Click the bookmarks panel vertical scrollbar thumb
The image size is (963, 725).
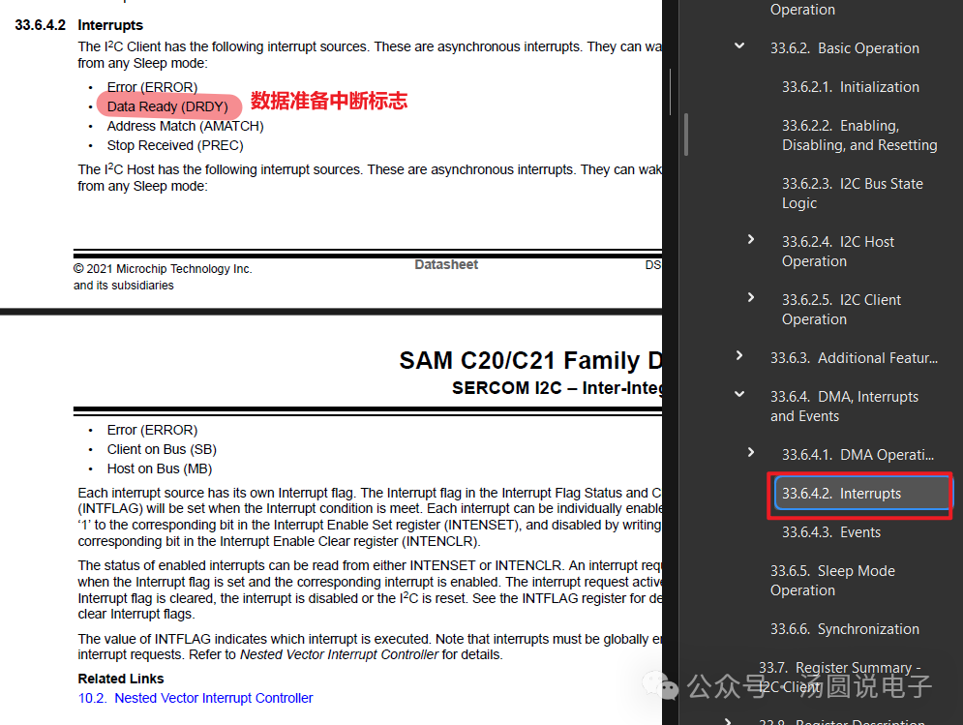click(686, 135)
